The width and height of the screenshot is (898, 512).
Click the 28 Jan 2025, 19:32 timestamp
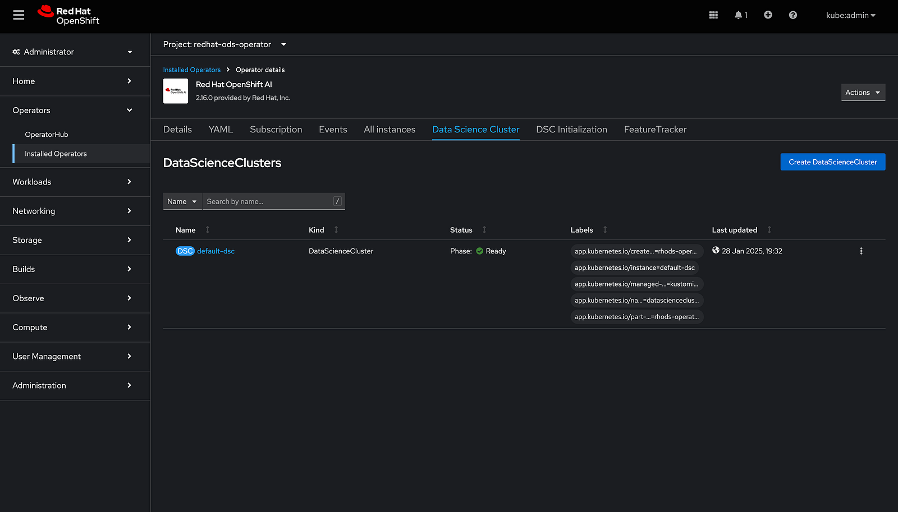pyautogui.click(x=752, y=251)
